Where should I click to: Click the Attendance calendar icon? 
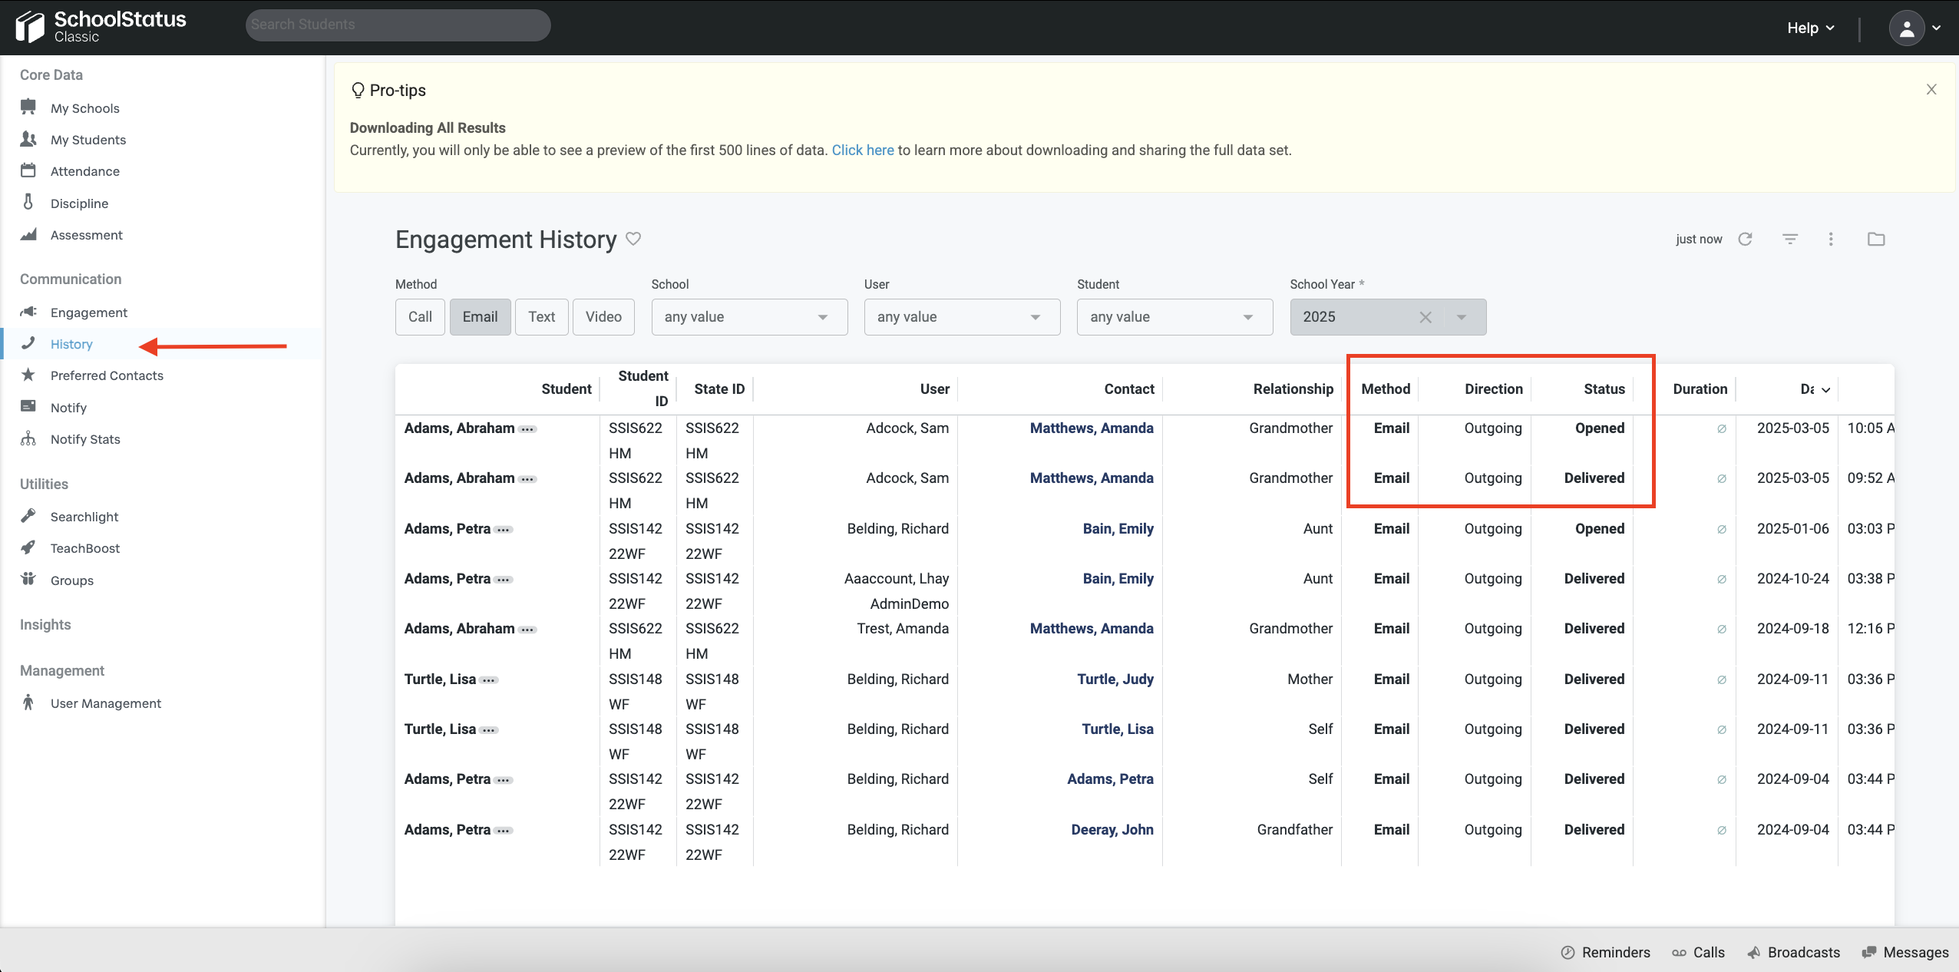28,170
